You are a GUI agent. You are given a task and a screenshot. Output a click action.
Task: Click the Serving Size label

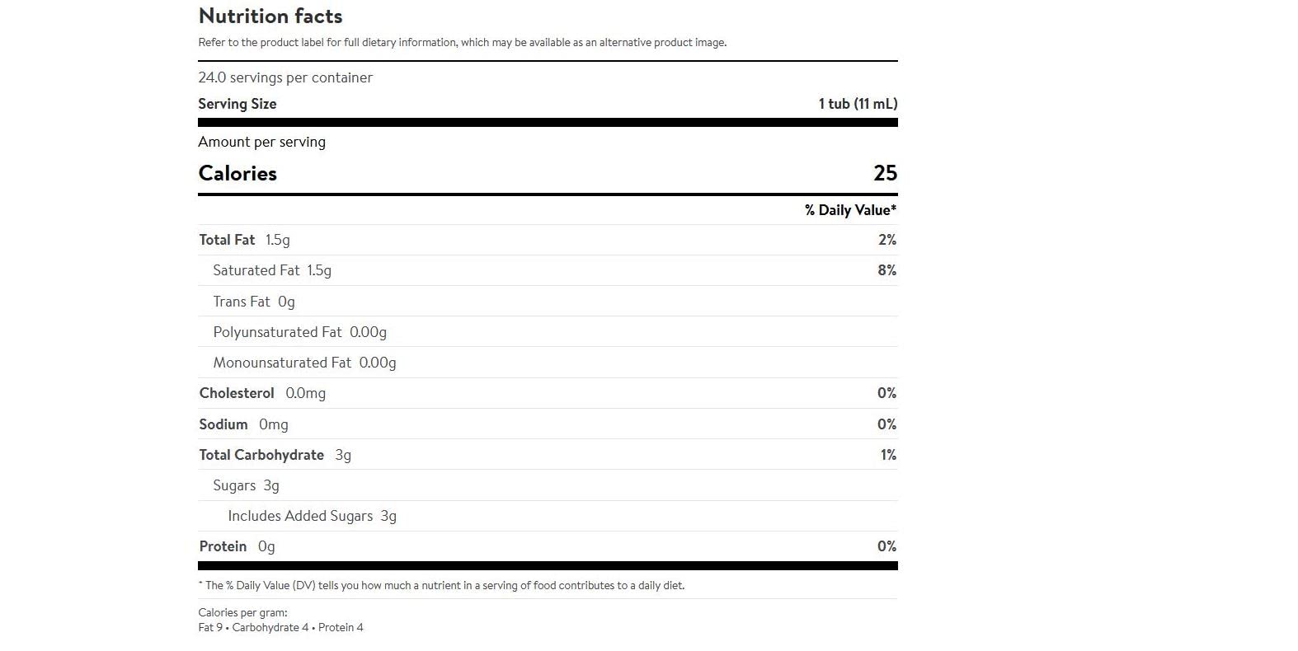[x=237, y=104]
